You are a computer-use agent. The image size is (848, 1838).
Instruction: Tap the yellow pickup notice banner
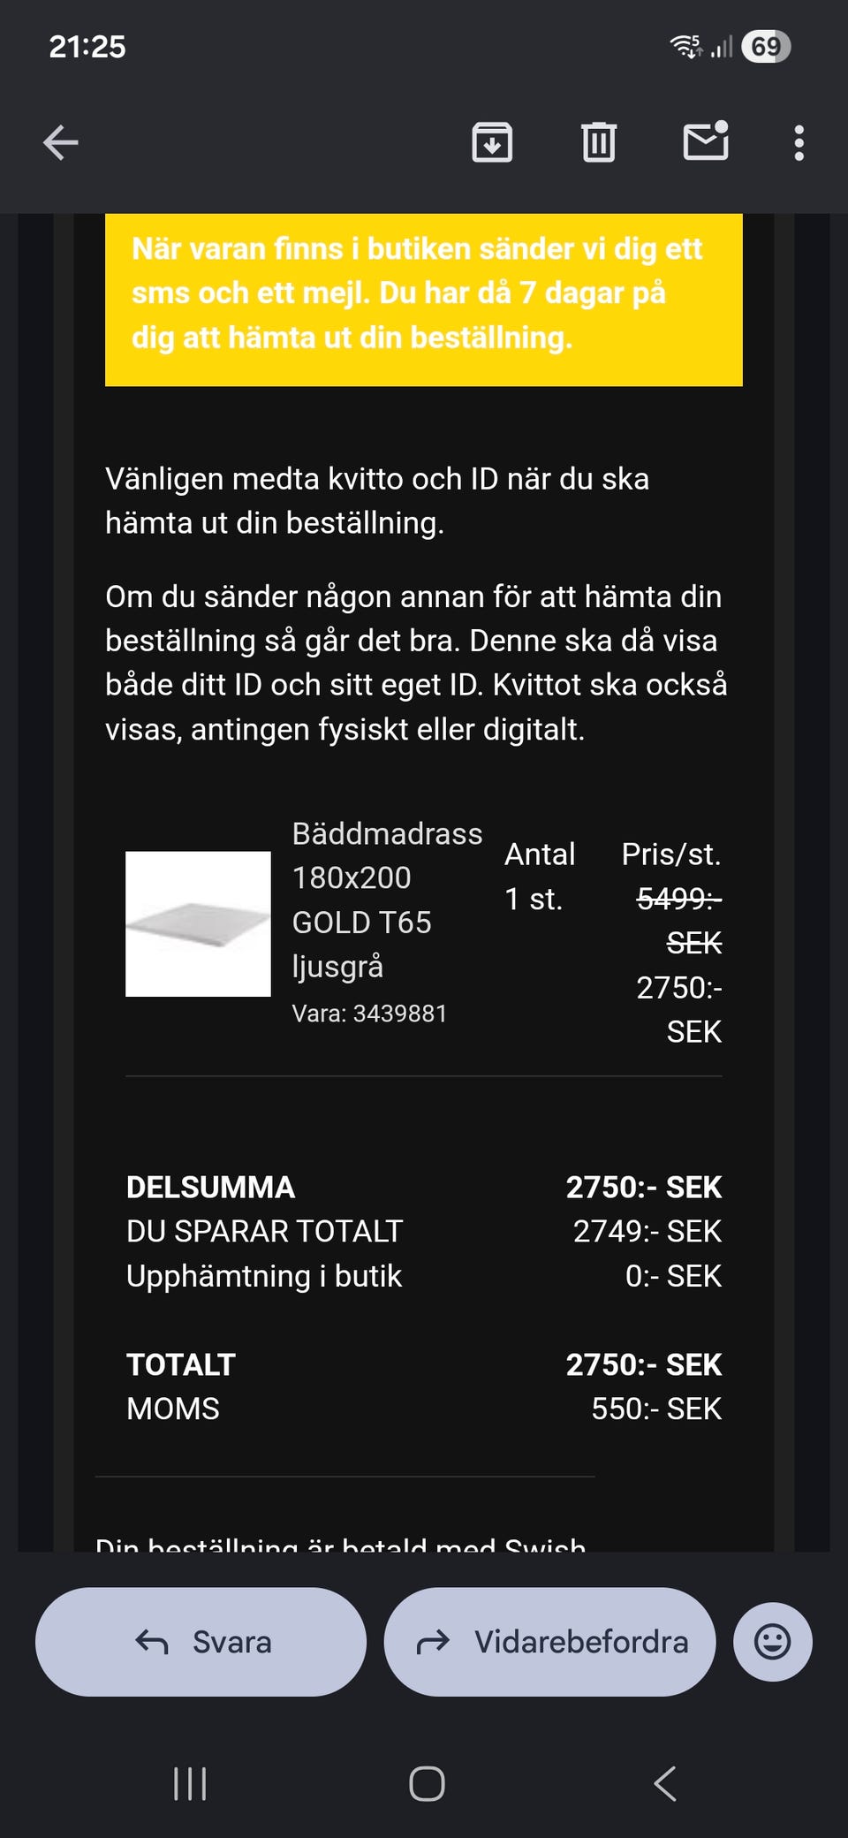(x=424, y=300)
